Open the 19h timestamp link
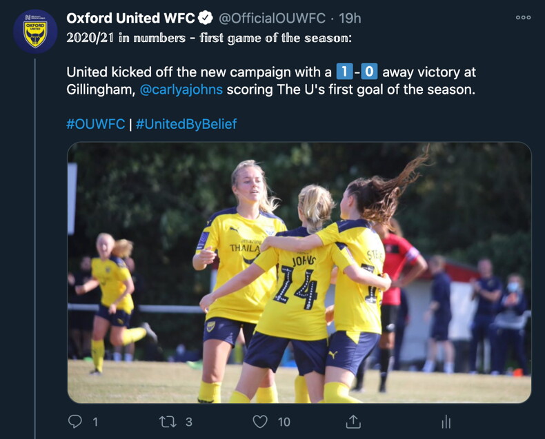545x439 pixels. (350, 18)
